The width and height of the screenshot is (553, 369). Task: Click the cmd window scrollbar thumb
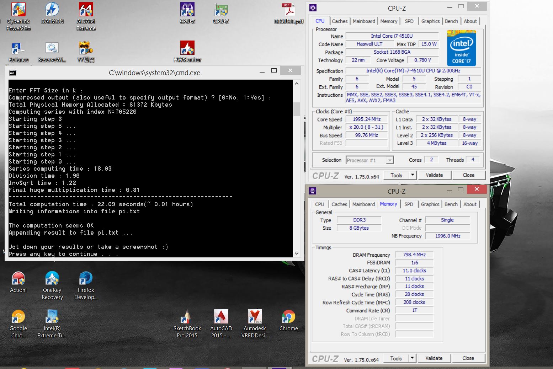click(297, 109)
